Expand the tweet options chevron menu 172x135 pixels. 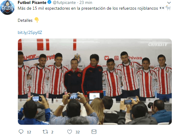coord(169,3)
